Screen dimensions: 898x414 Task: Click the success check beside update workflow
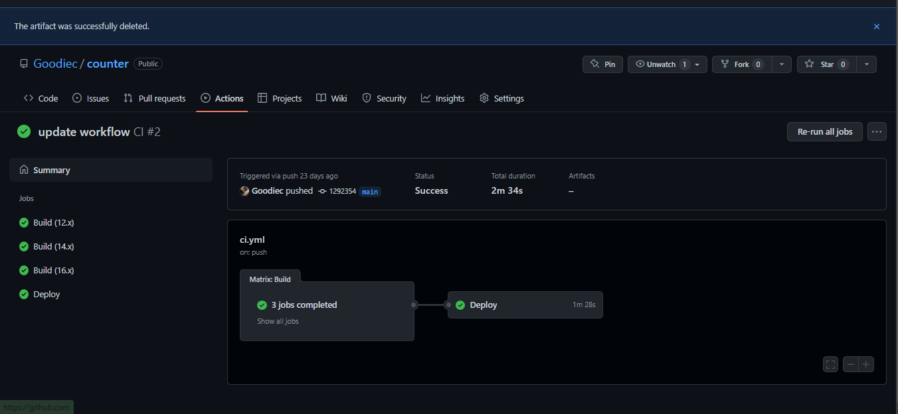tap(24, 131)
